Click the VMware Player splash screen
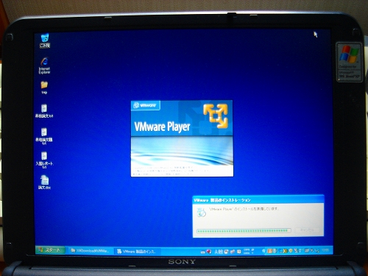The width and height of the screenshot is (368, 276). pos(182,138)
